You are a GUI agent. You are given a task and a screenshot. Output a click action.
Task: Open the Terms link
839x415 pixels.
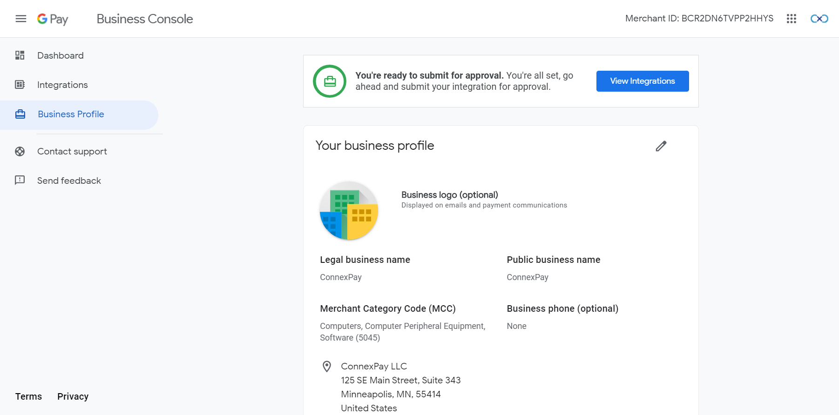coord(28,396)
